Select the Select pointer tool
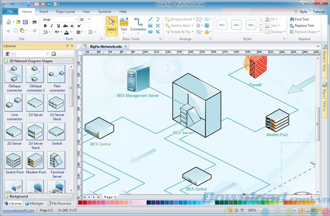Image resolution: width=330 pixels, height=216 pixels. tap(112, 26)
